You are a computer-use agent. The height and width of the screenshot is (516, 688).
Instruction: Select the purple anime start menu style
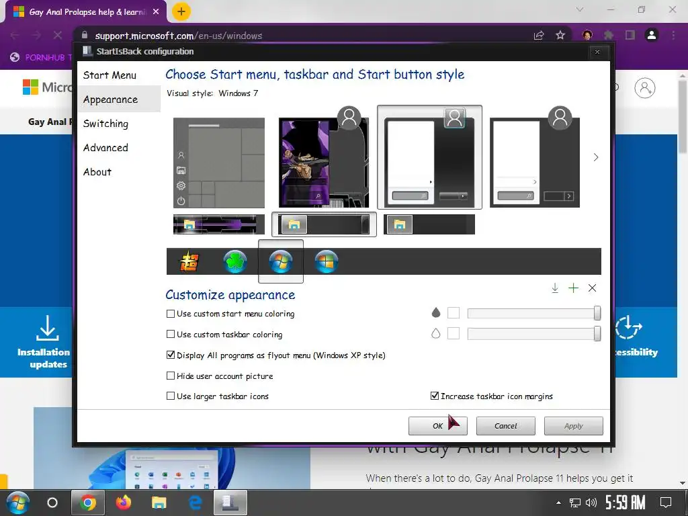[x=324, y=163]
